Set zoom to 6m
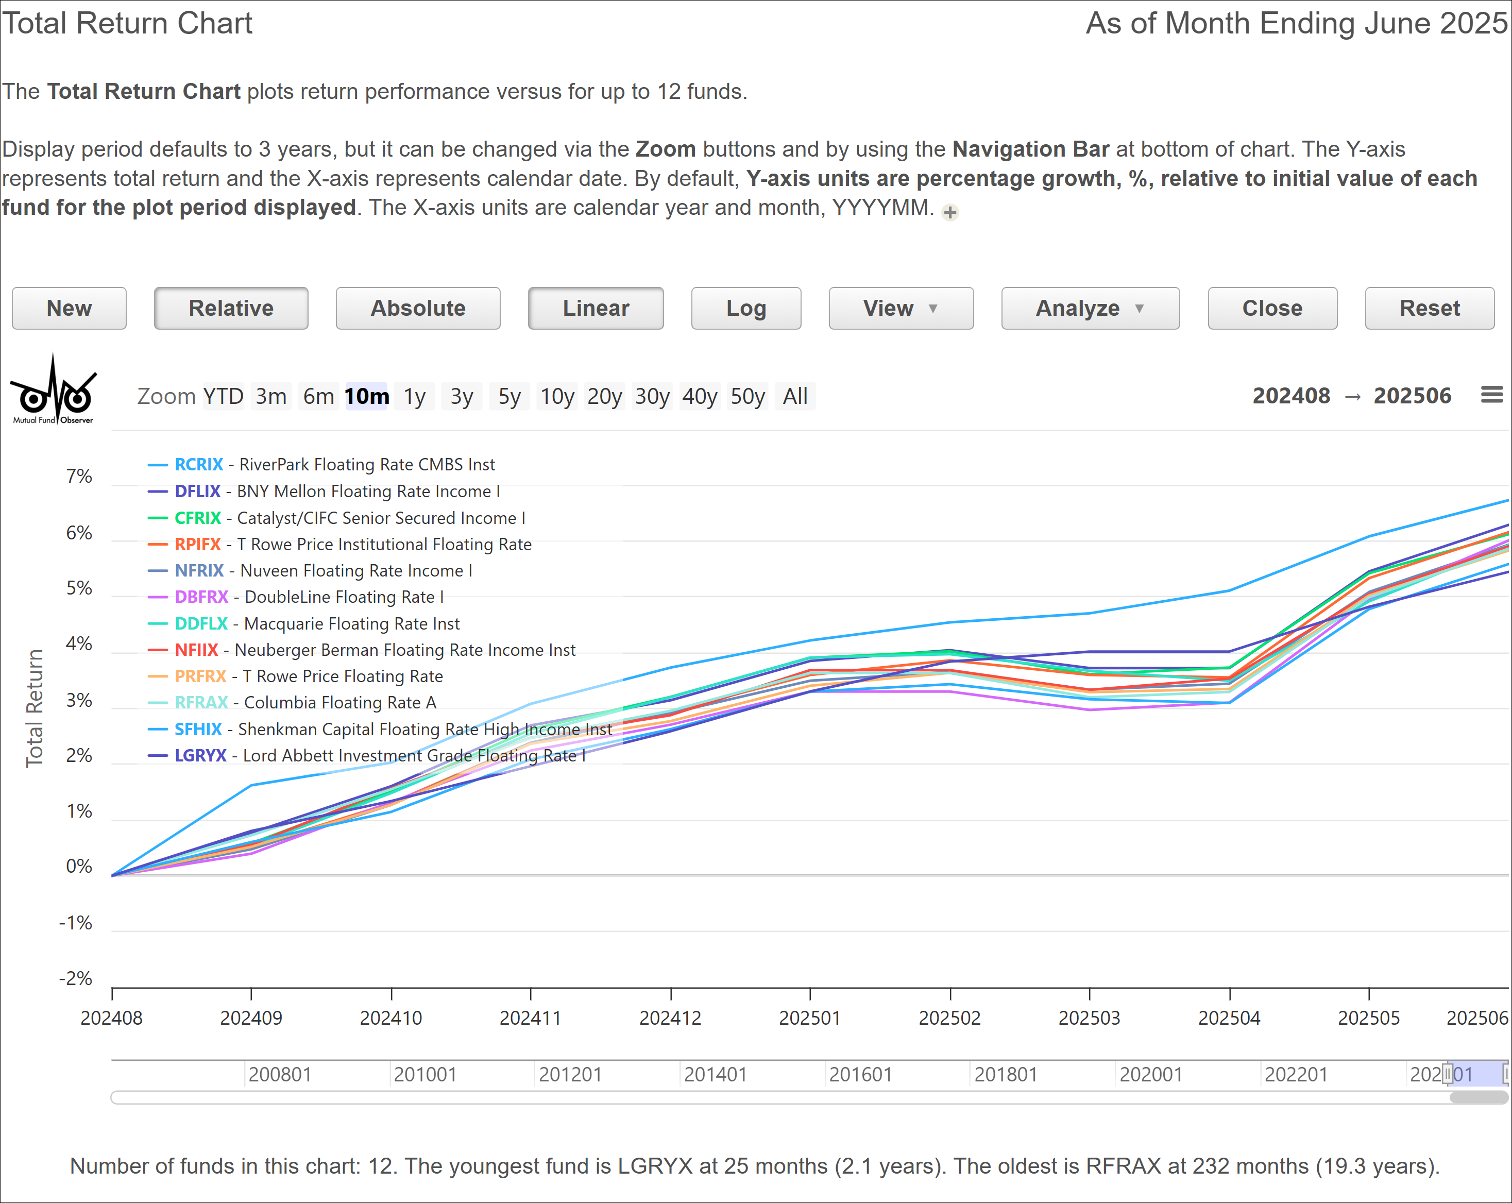Screen dimensions: 1512x1203 pos(318,396)
